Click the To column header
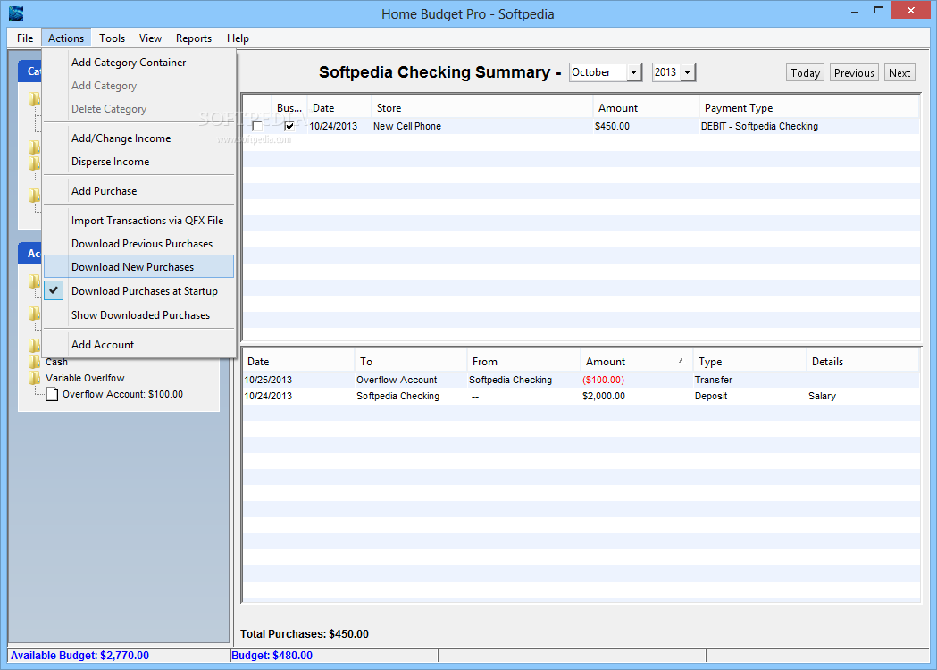 pos(411,362)
